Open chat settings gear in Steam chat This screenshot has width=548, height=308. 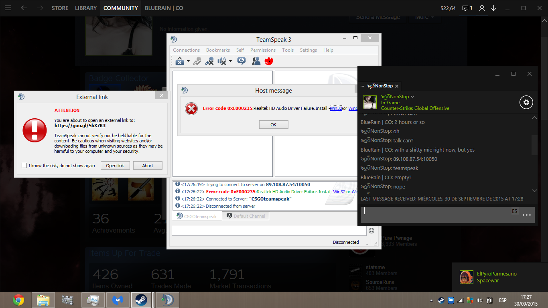point(526,102)
